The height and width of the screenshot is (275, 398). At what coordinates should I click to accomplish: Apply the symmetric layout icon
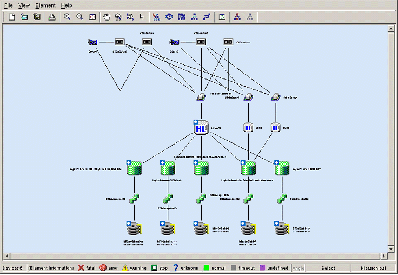pos(207,17)
